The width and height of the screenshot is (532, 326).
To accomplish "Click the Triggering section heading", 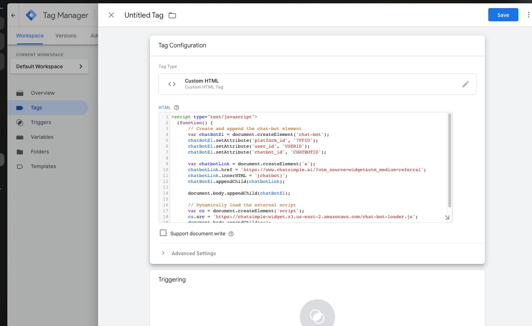I will coord(172,280).
